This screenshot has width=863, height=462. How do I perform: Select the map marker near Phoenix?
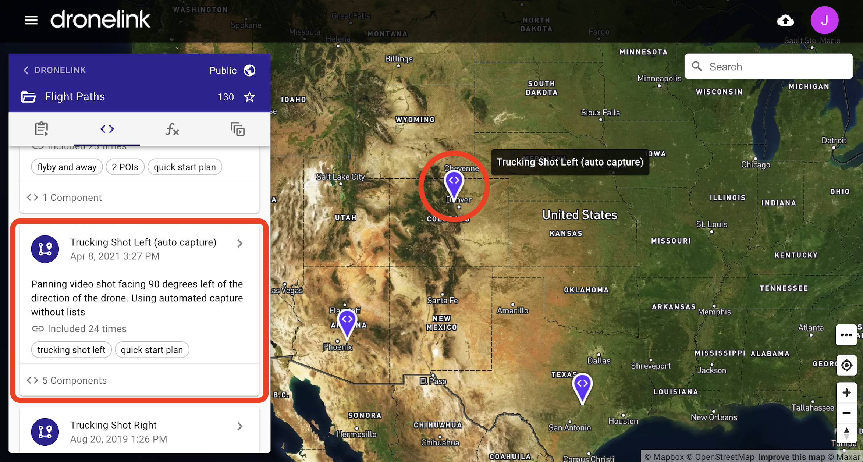coord(347,324)
